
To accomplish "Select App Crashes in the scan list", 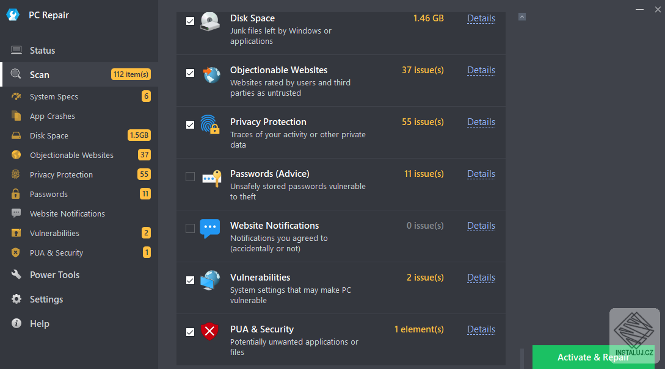I will (53, 116).
